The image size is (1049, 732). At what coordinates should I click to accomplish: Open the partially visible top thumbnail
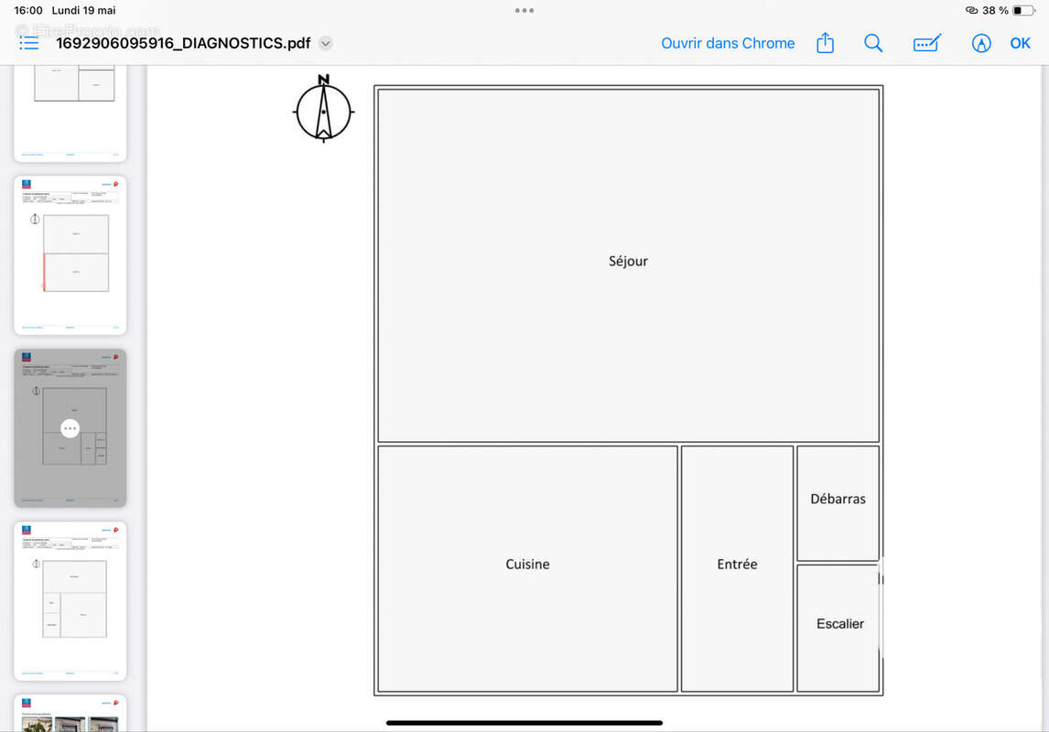point(70,113)
